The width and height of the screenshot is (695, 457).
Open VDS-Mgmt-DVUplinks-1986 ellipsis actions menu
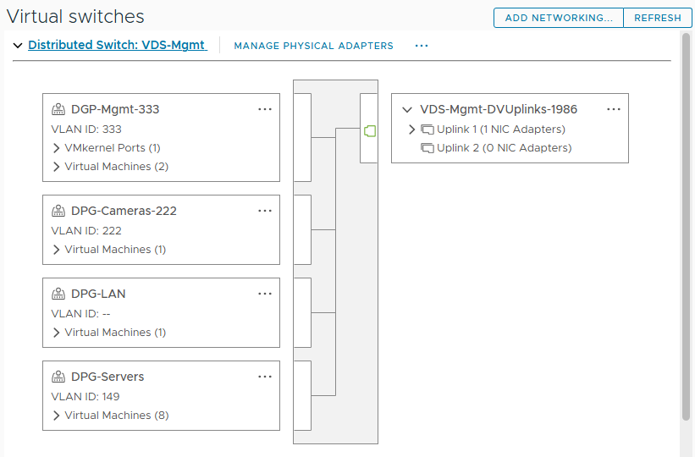[x=614, y=109]
